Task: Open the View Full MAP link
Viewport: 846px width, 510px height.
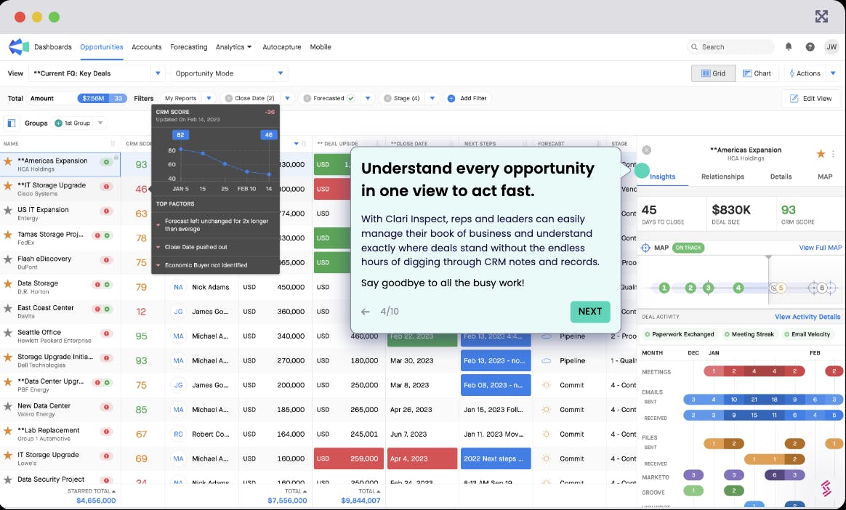Action: click(x=820, y=248)
